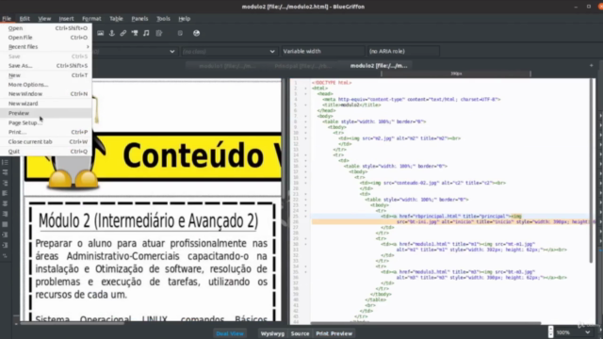Click the insert audio music-note icon
The height and width of the screenshot is (339, 603).
(x=146, y=33)
